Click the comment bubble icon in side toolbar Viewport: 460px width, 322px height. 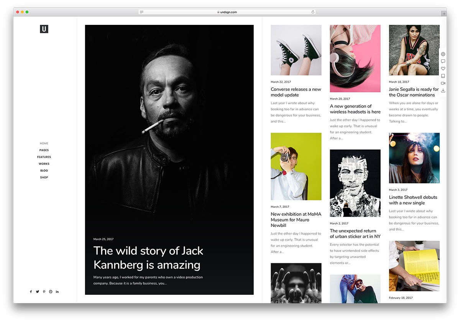tap(443, 61)
